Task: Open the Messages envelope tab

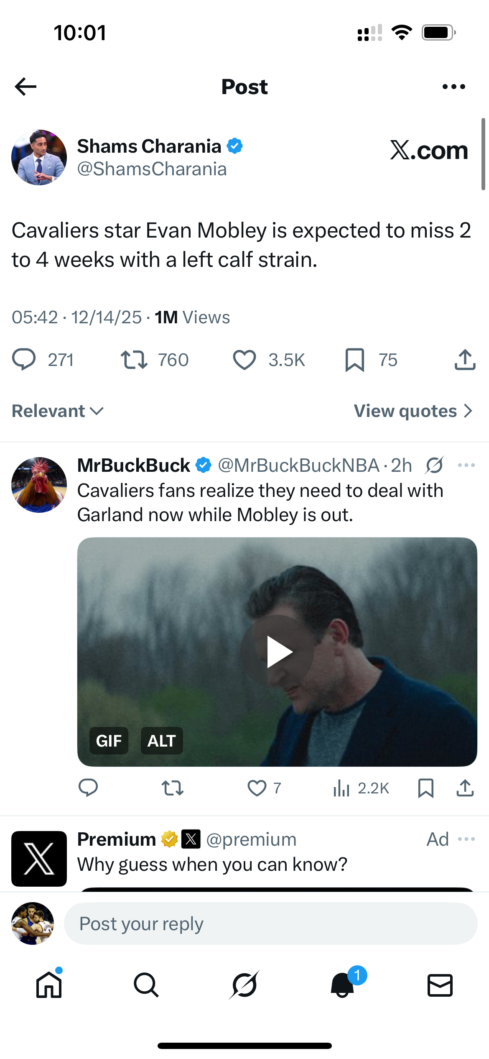Action: (440, 985)
